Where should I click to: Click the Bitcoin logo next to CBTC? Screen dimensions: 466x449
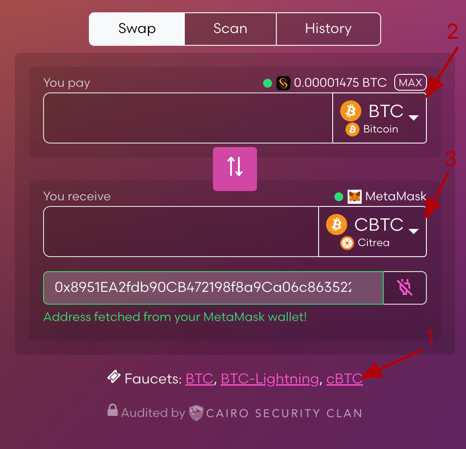point(337,224)
